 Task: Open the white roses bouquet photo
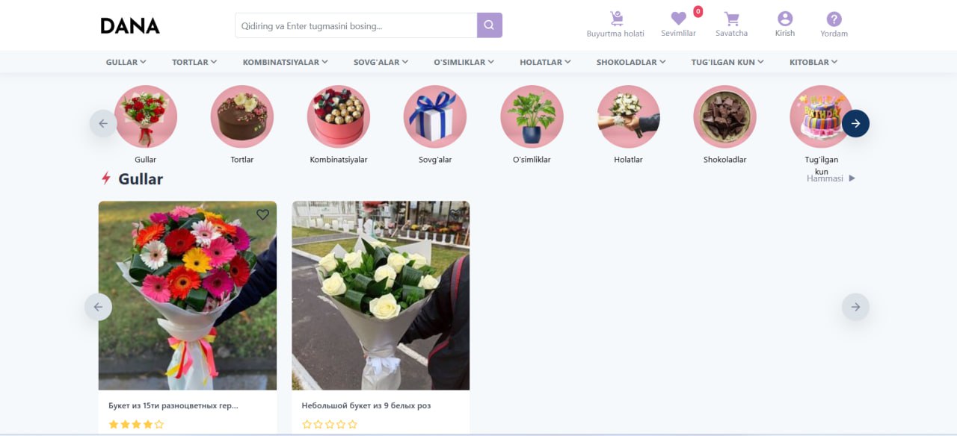coord(381,295)
